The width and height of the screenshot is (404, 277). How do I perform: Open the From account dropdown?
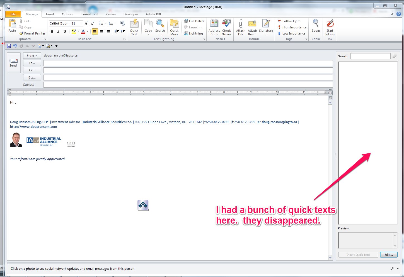pyautogui.click(x=32, y=56)
